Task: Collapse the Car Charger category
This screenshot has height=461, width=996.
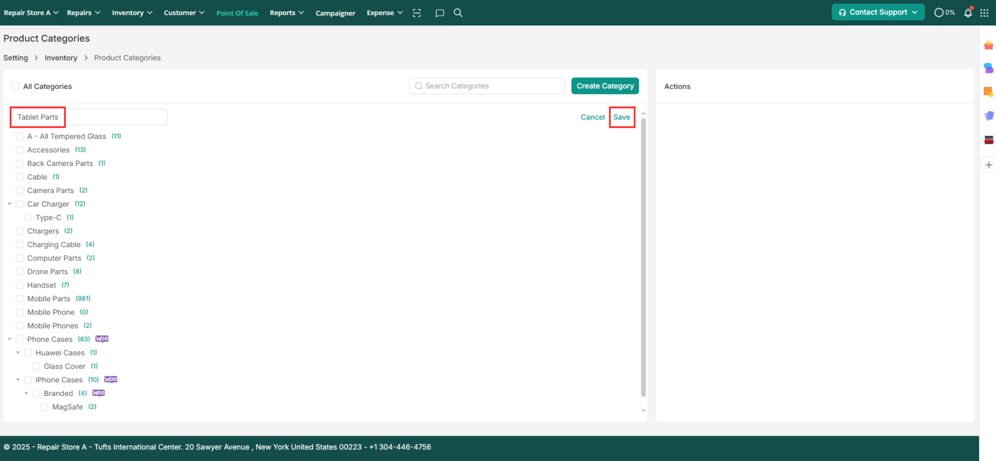Action: [x=10, y=204]
